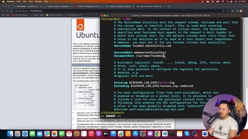This screenshot has width=248, height=139.
Task: Open the Notes app in Dock
Action: tap(179, 134)
